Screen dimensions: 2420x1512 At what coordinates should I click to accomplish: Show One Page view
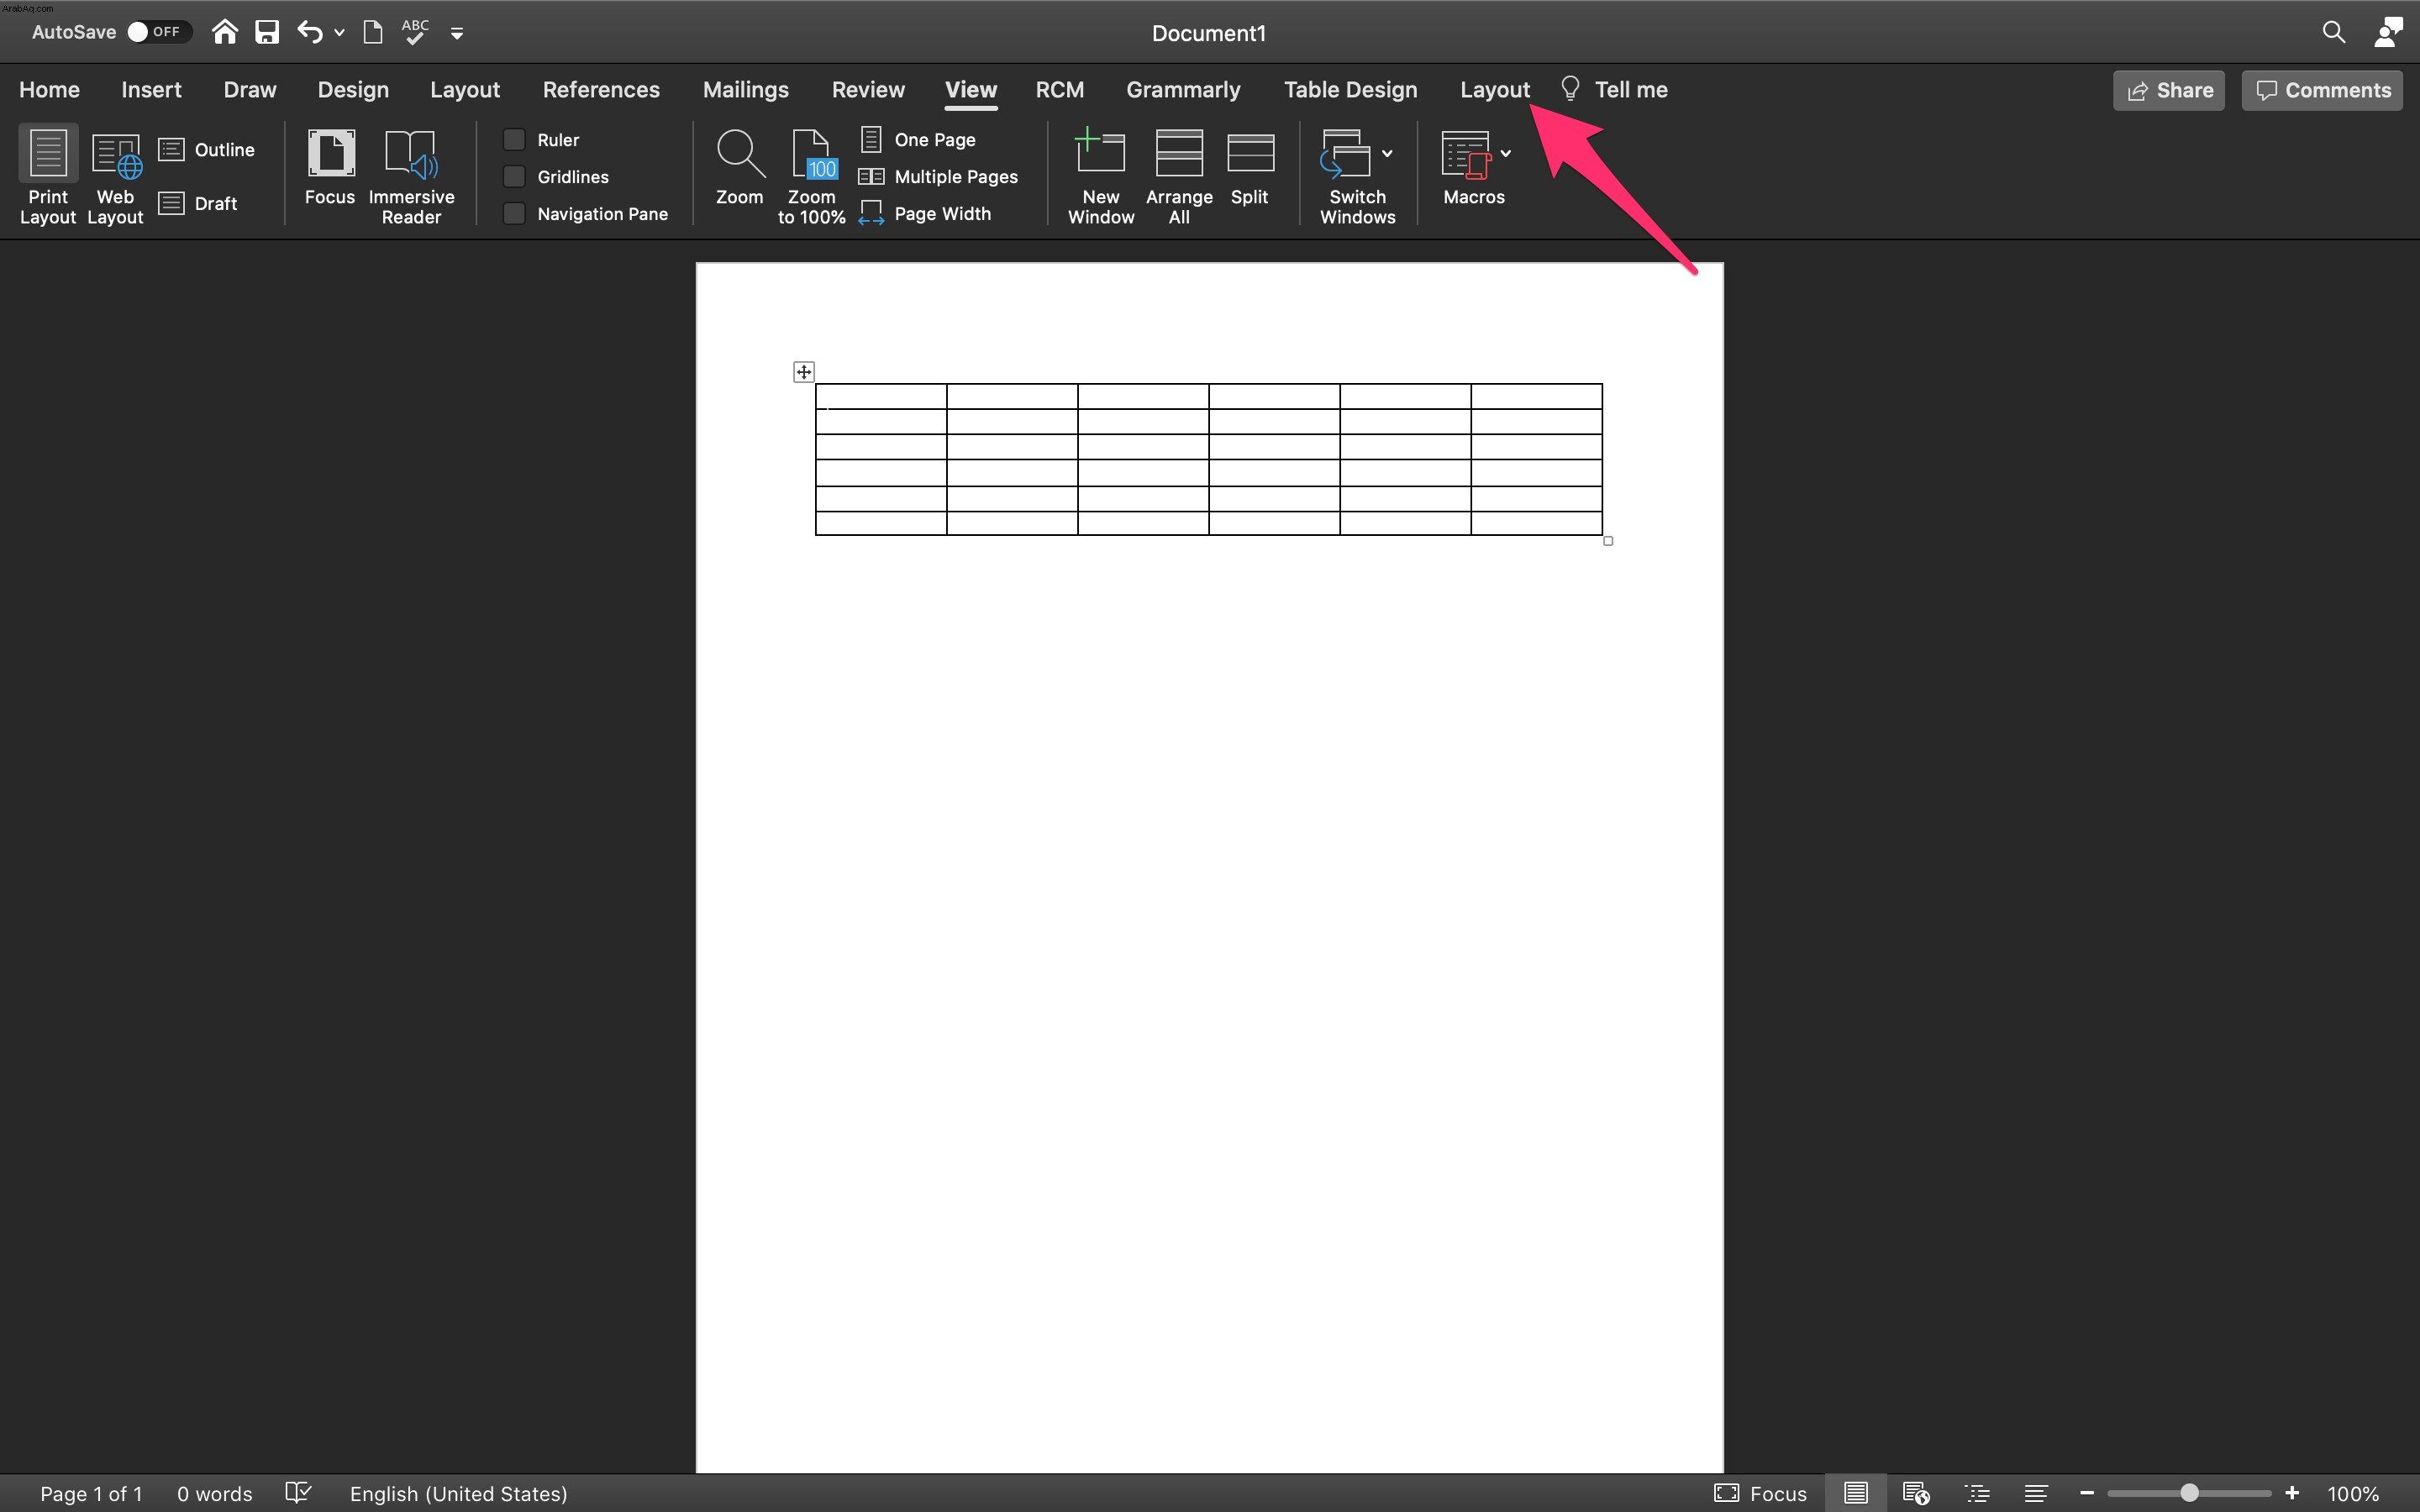pyautogui.click(x=918, y=139)
